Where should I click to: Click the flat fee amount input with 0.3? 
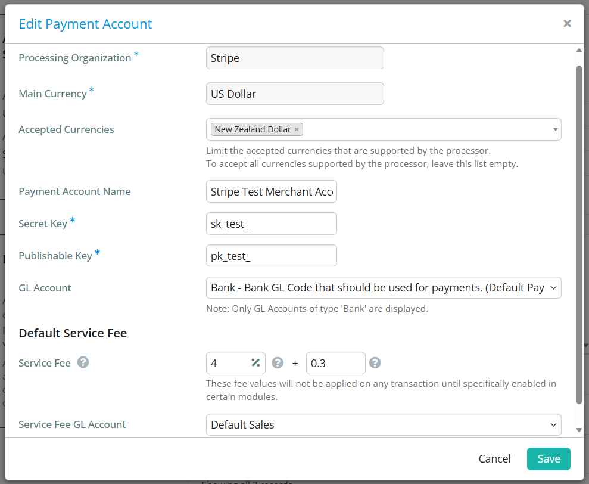pyautogui.click(x=335, y=363)
